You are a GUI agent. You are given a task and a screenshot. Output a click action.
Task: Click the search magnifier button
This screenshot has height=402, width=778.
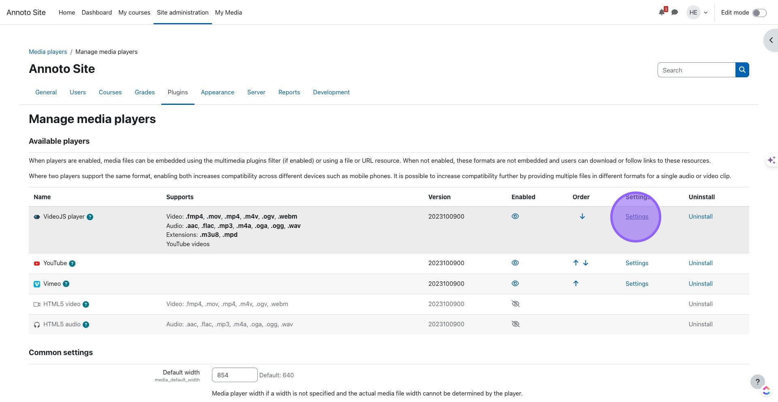(742, 70)
